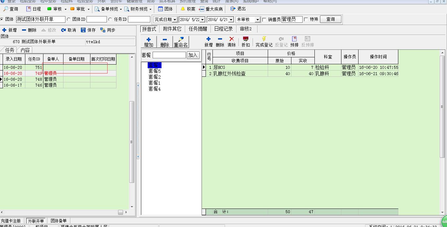Image resolution: width=447 pixels, height=227 pixels.
Task: Click the 团体 toolbar icon
Action: tap(161, 9)
